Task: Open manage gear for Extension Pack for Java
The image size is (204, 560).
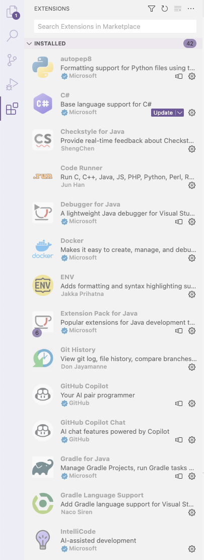Action: point(192,331)
